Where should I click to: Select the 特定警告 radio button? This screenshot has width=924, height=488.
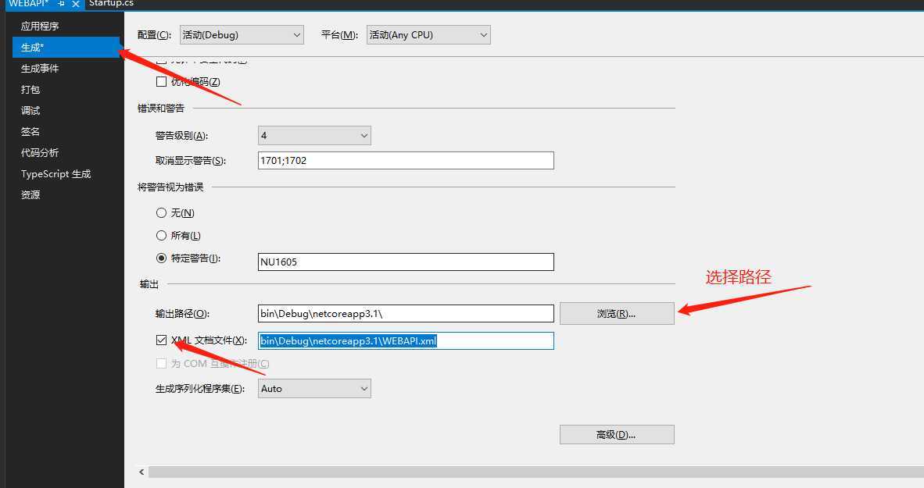(162, 258)
